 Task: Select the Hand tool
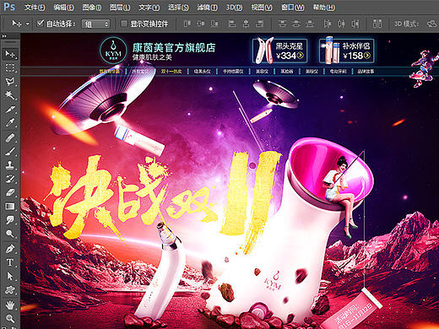(x=10, y=305)
